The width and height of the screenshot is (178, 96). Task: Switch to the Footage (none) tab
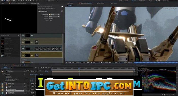pos(113,3)
